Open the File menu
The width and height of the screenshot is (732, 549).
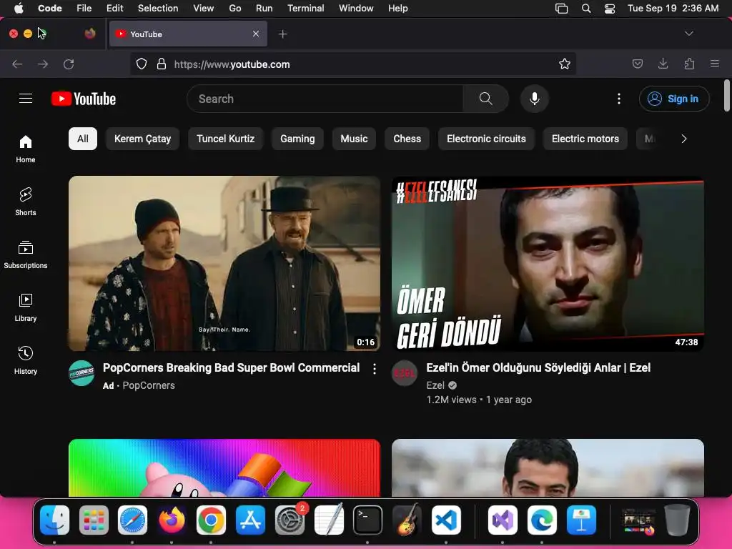[x=84, y=9]
